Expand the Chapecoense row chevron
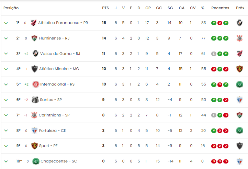The image size is (248, 169). pyautogui.click(x=6, y=161)
